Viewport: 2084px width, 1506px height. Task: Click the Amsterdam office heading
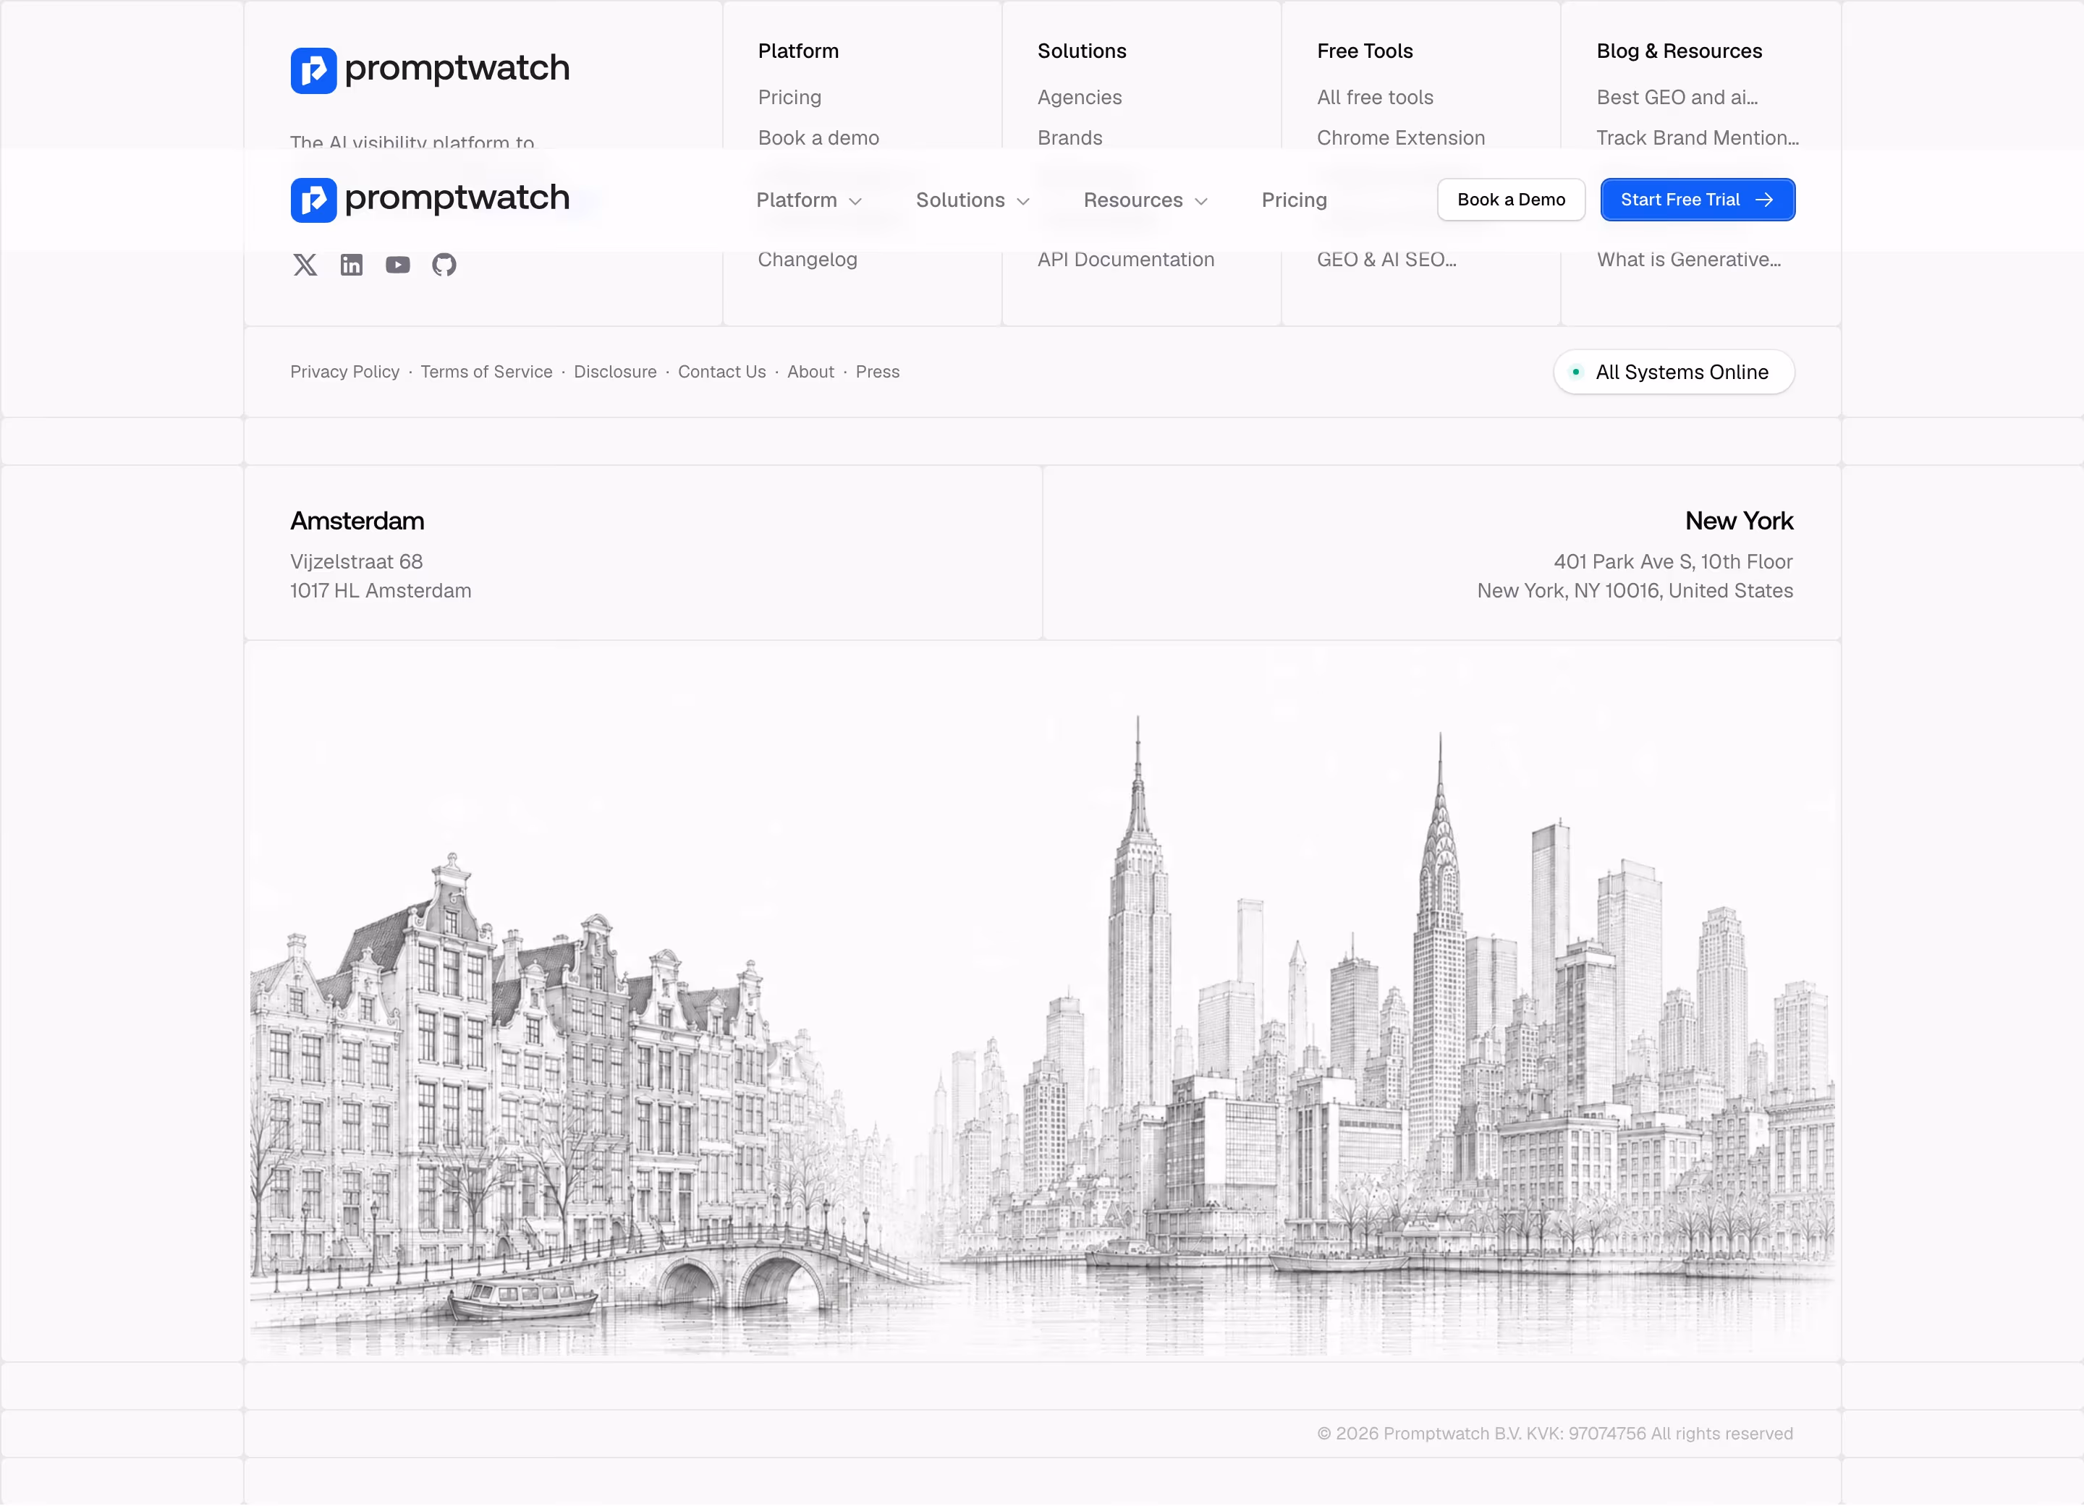pyautogui.click(x=357, y=521)
